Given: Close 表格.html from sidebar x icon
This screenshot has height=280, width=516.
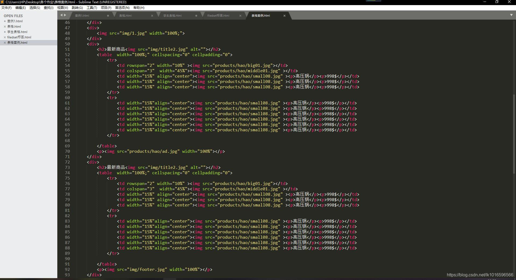Looking at the screenshot, I should tap(5, 27).
